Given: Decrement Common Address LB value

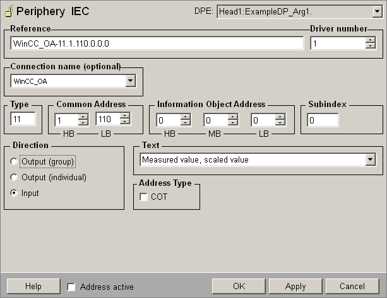Looking at the screenshot, I should point(124,122).
